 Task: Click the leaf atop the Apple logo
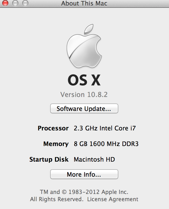point(89,30)
